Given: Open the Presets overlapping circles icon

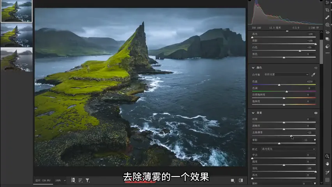Looking at the screenshot, I should (327, 46).
